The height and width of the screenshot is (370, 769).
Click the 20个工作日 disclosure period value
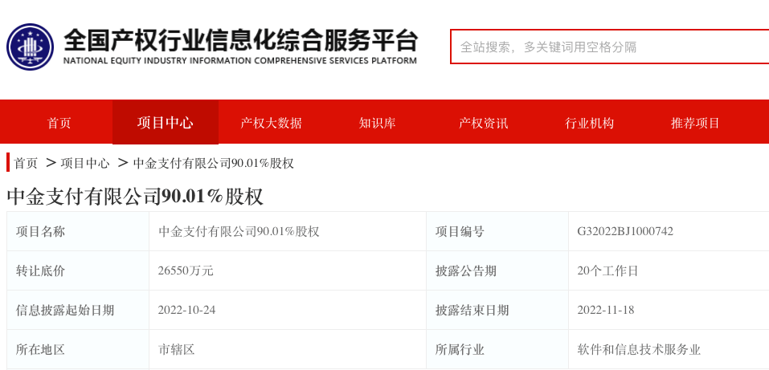(607, 270)
